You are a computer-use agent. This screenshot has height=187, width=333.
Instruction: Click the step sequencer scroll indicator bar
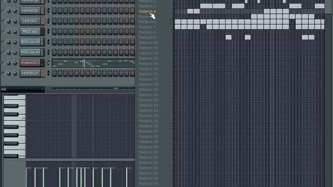[x=116, y=88]
